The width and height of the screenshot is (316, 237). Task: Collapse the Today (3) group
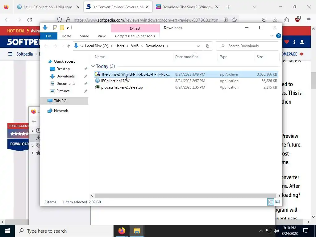[93, 66]
